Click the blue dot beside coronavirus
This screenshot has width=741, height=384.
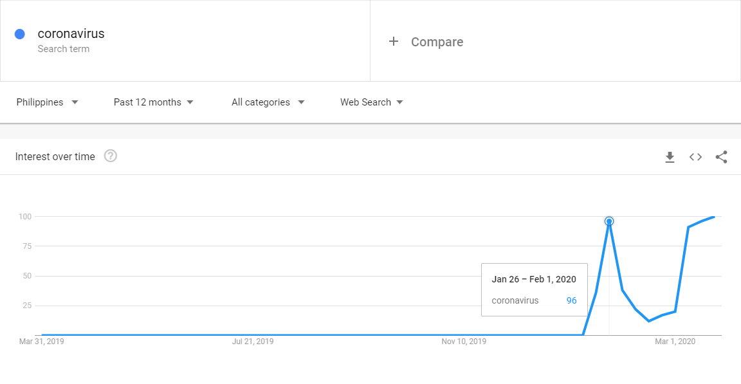[x=20, y=34]
